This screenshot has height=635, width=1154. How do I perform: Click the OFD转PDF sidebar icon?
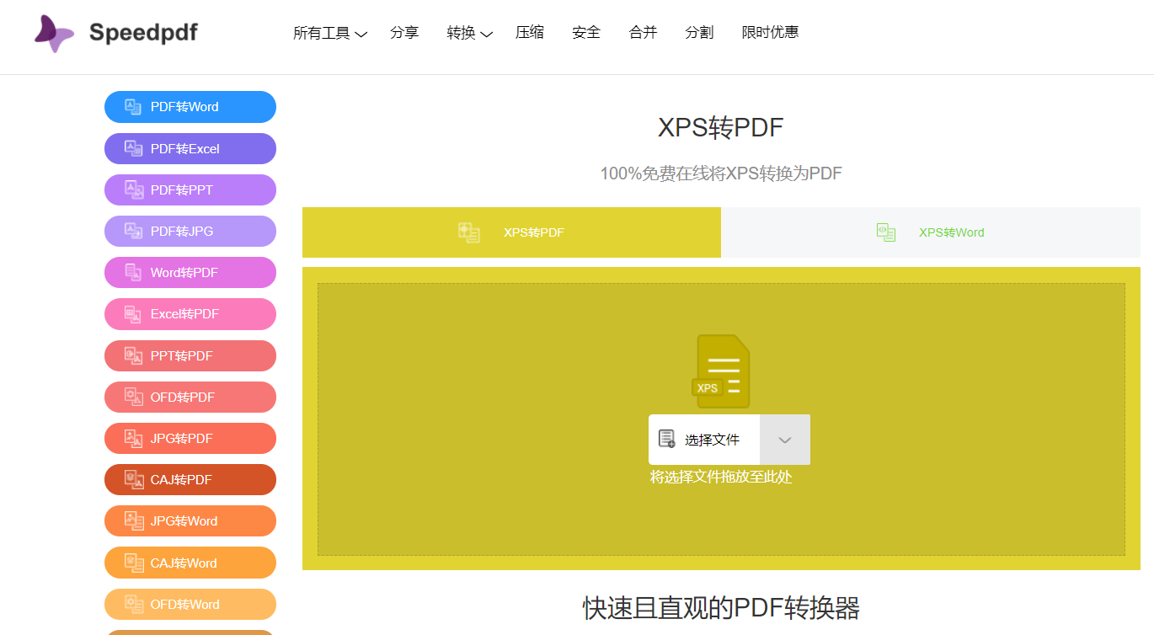coord(133,397)
